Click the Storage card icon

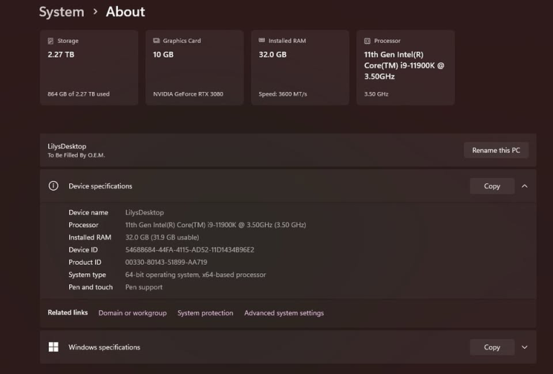[x=50, y=41]
